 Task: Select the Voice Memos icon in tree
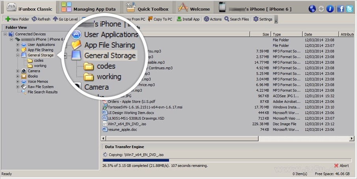point(24,82)
